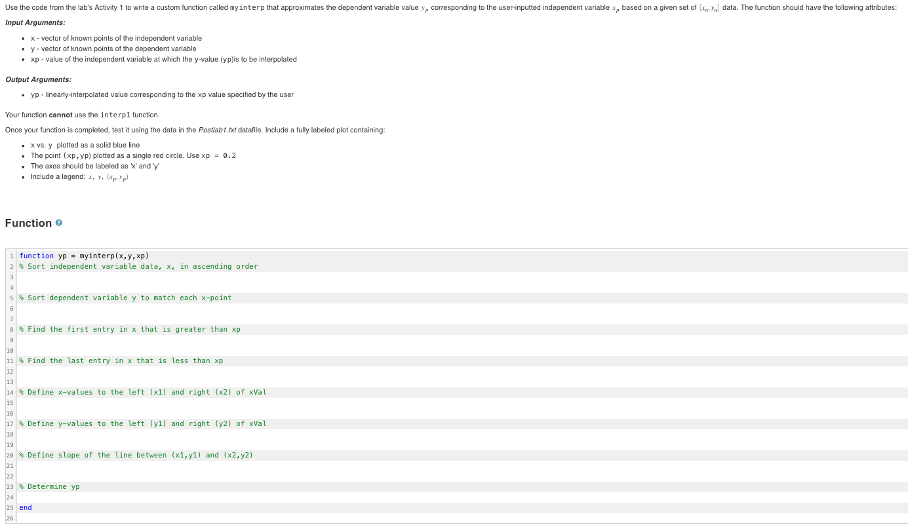
Task: Select the bold 'cannot' word in instructions
Action: coord(60,115)
